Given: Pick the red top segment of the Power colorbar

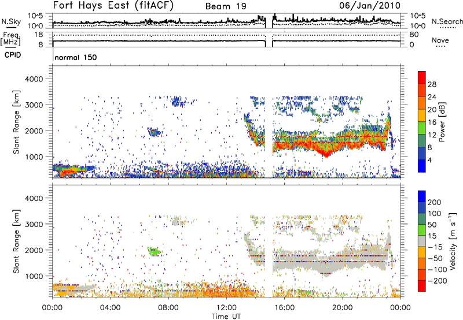Looking at the screenshot, I should pos(422,77).
